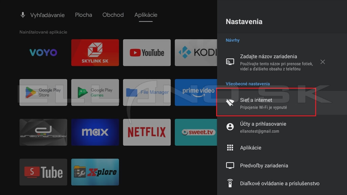Launch the Kodi app

[196, 52]
